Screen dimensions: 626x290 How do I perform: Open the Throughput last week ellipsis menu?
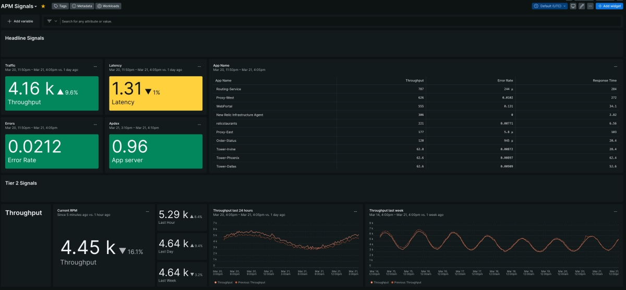[616, 211]
